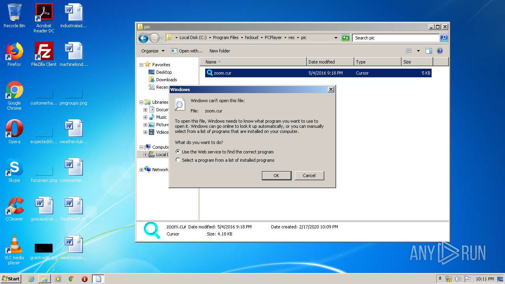Sort by Size column header
The image size is (505, 284).
[417, 62]
